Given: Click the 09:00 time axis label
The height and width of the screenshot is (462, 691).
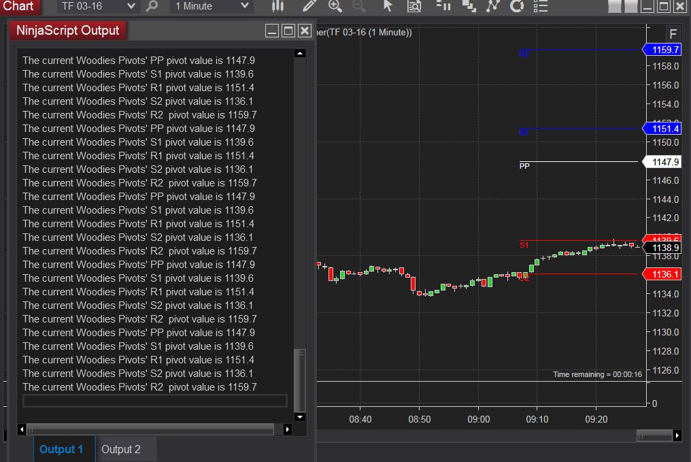Looking at the screenshot, I should tap(479, 419).
